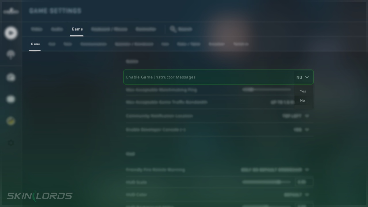Open the Friendly Fire Reticle Warning dropdown
Screen dimensions: 368x207
click(275, 170)
